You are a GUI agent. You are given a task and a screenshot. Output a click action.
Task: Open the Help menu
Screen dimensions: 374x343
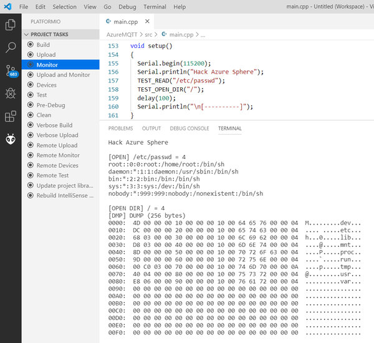tap(180, 7)
